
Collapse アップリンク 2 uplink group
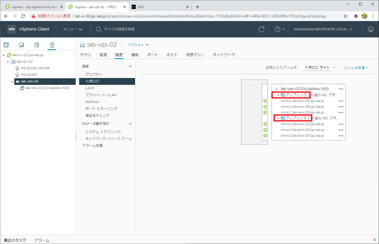click(x=278, y=118)
